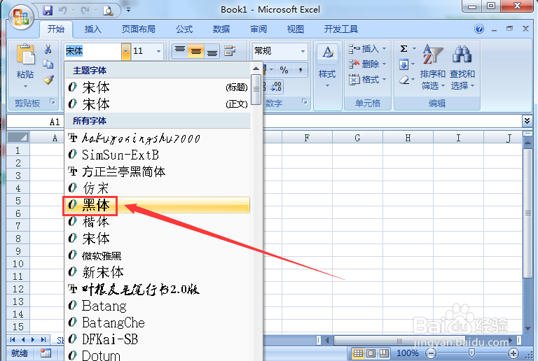Click the Select All corner button
Image resolution: width=538 pixels, height=361 pixels.
(x=18, y=137)
